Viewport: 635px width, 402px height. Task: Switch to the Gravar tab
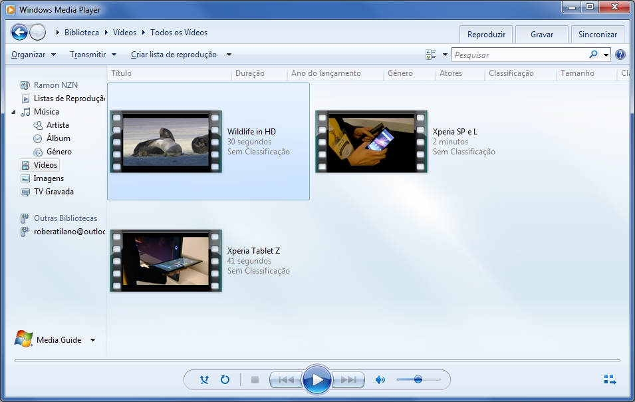(x=542, y=35)
